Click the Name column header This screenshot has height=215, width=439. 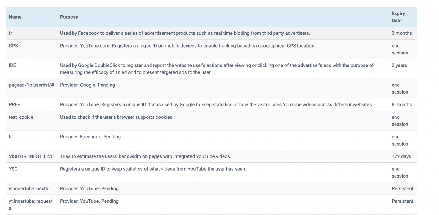15,17
